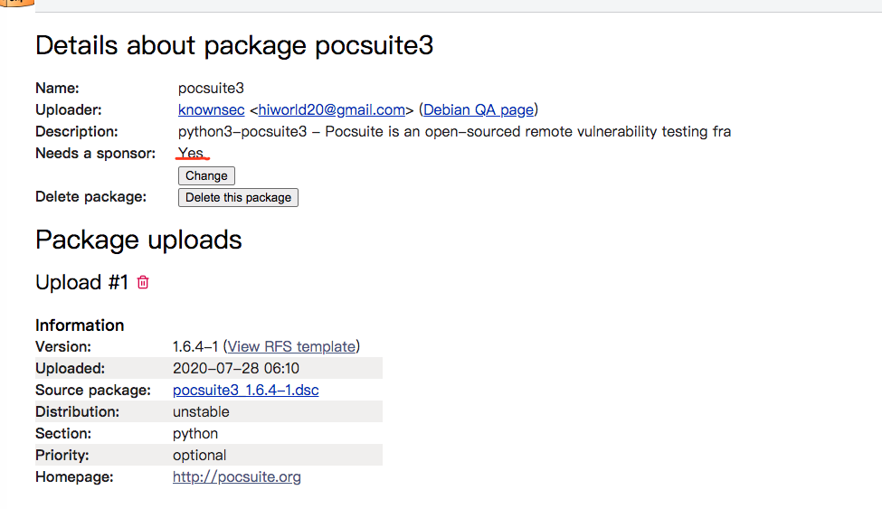
Task: Download pocsuite3_1.6.4-1.dsc source package
Action: pyautogui.click(x=245, y=390)
